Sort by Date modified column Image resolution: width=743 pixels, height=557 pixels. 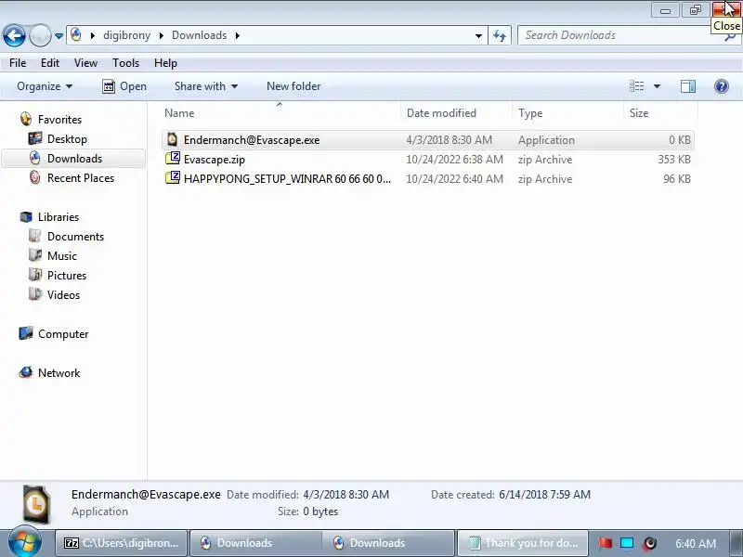[x=456, y=113]
